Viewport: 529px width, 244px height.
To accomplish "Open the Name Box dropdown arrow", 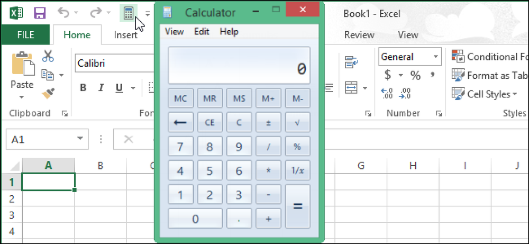I will 80,139.
